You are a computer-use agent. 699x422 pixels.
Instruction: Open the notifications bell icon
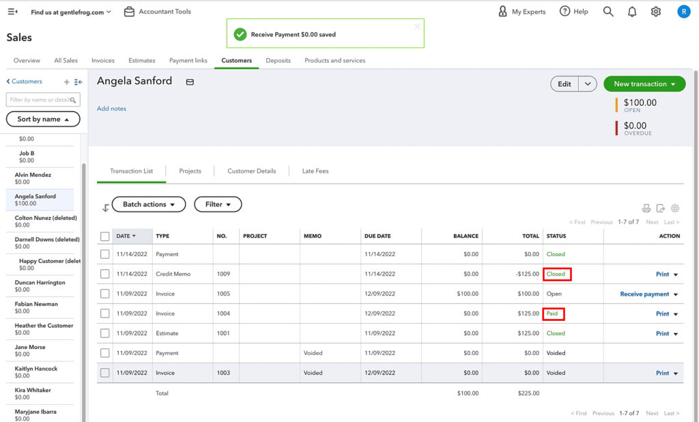pos(632,11)
